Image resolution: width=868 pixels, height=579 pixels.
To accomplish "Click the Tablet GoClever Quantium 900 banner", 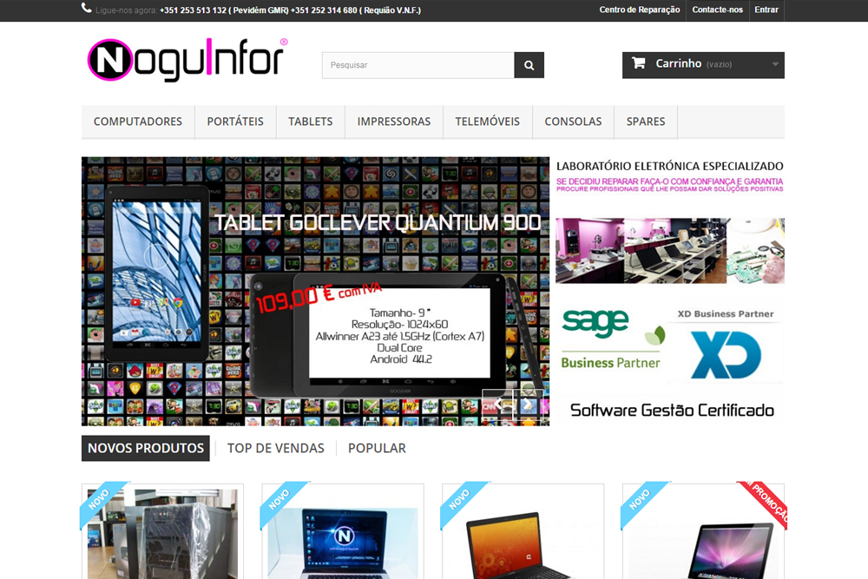I will coord(316,291).
